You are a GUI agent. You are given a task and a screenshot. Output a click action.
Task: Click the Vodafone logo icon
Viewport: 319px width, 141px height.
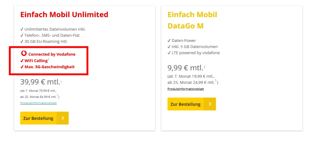[x=24, y=53]
